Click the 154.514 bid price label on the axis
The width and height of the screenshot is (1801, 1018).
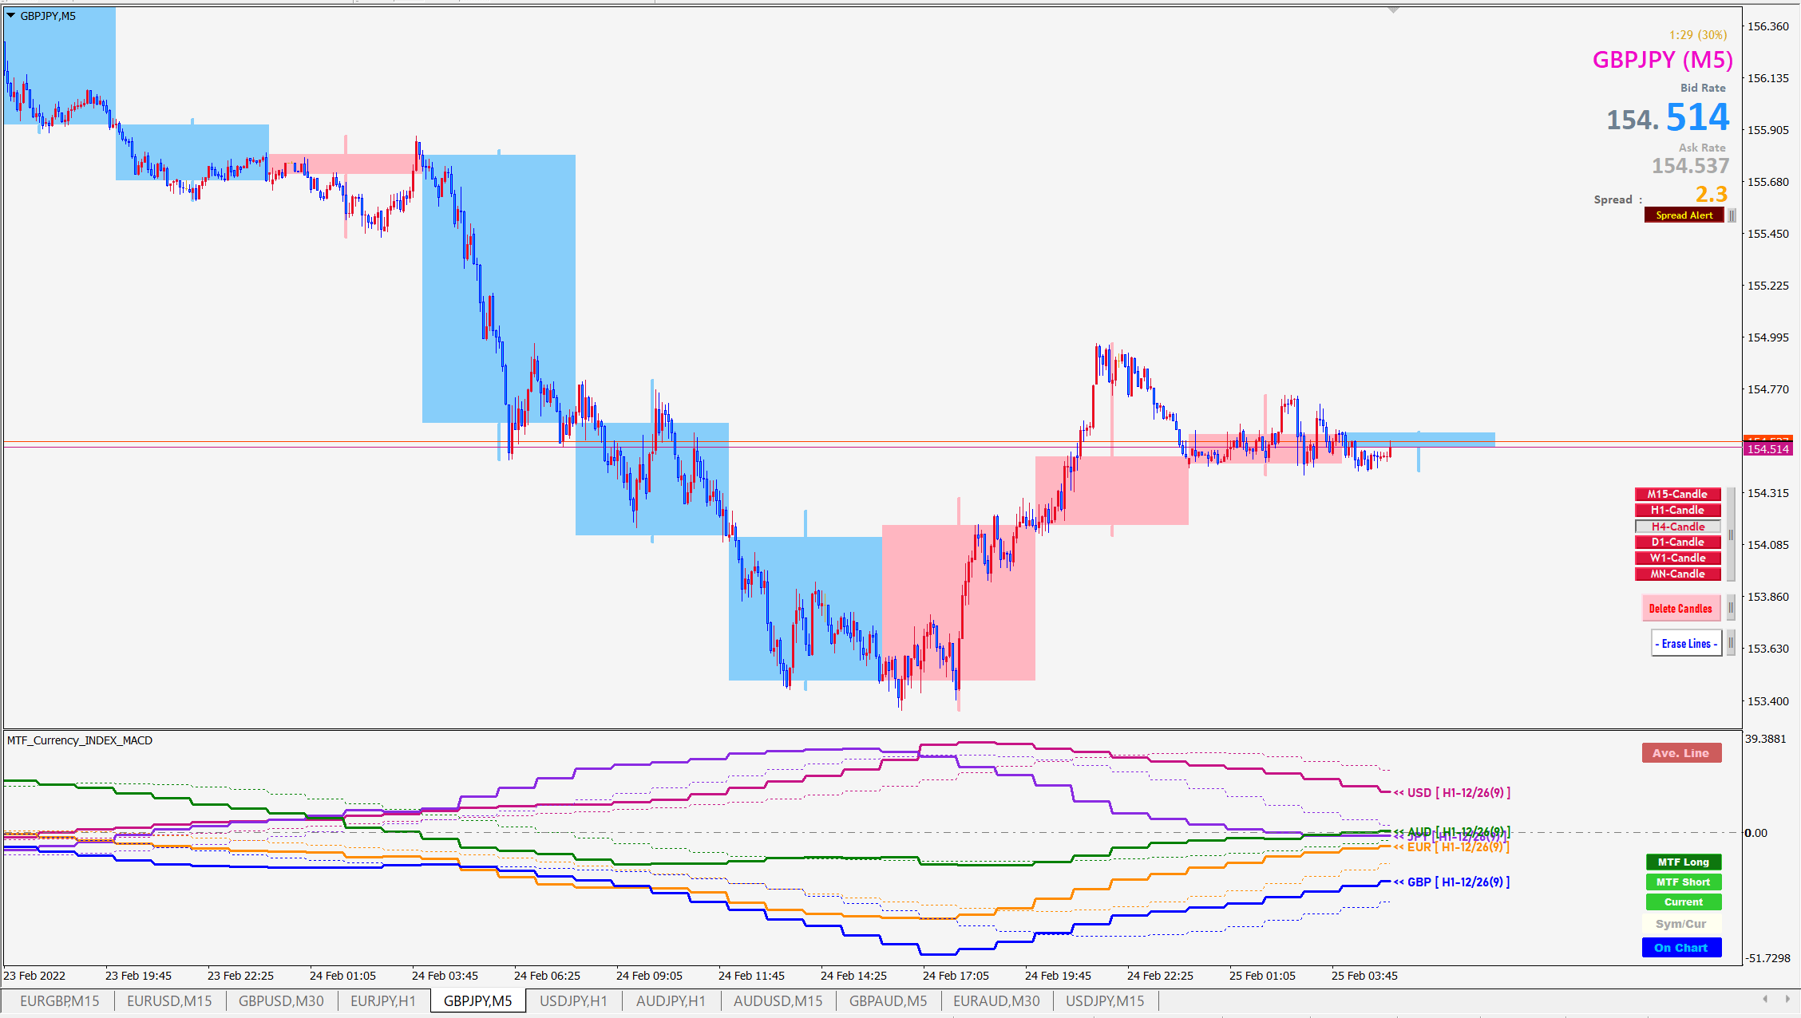1767,449
